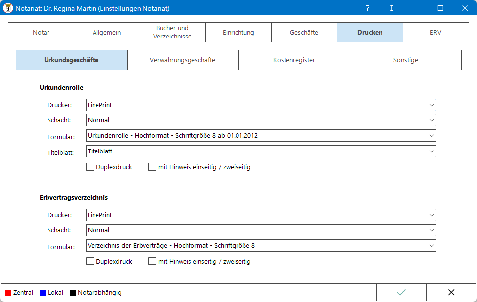Click the text cursor icon in title bar
477x302 pixels.
[391, 8]
